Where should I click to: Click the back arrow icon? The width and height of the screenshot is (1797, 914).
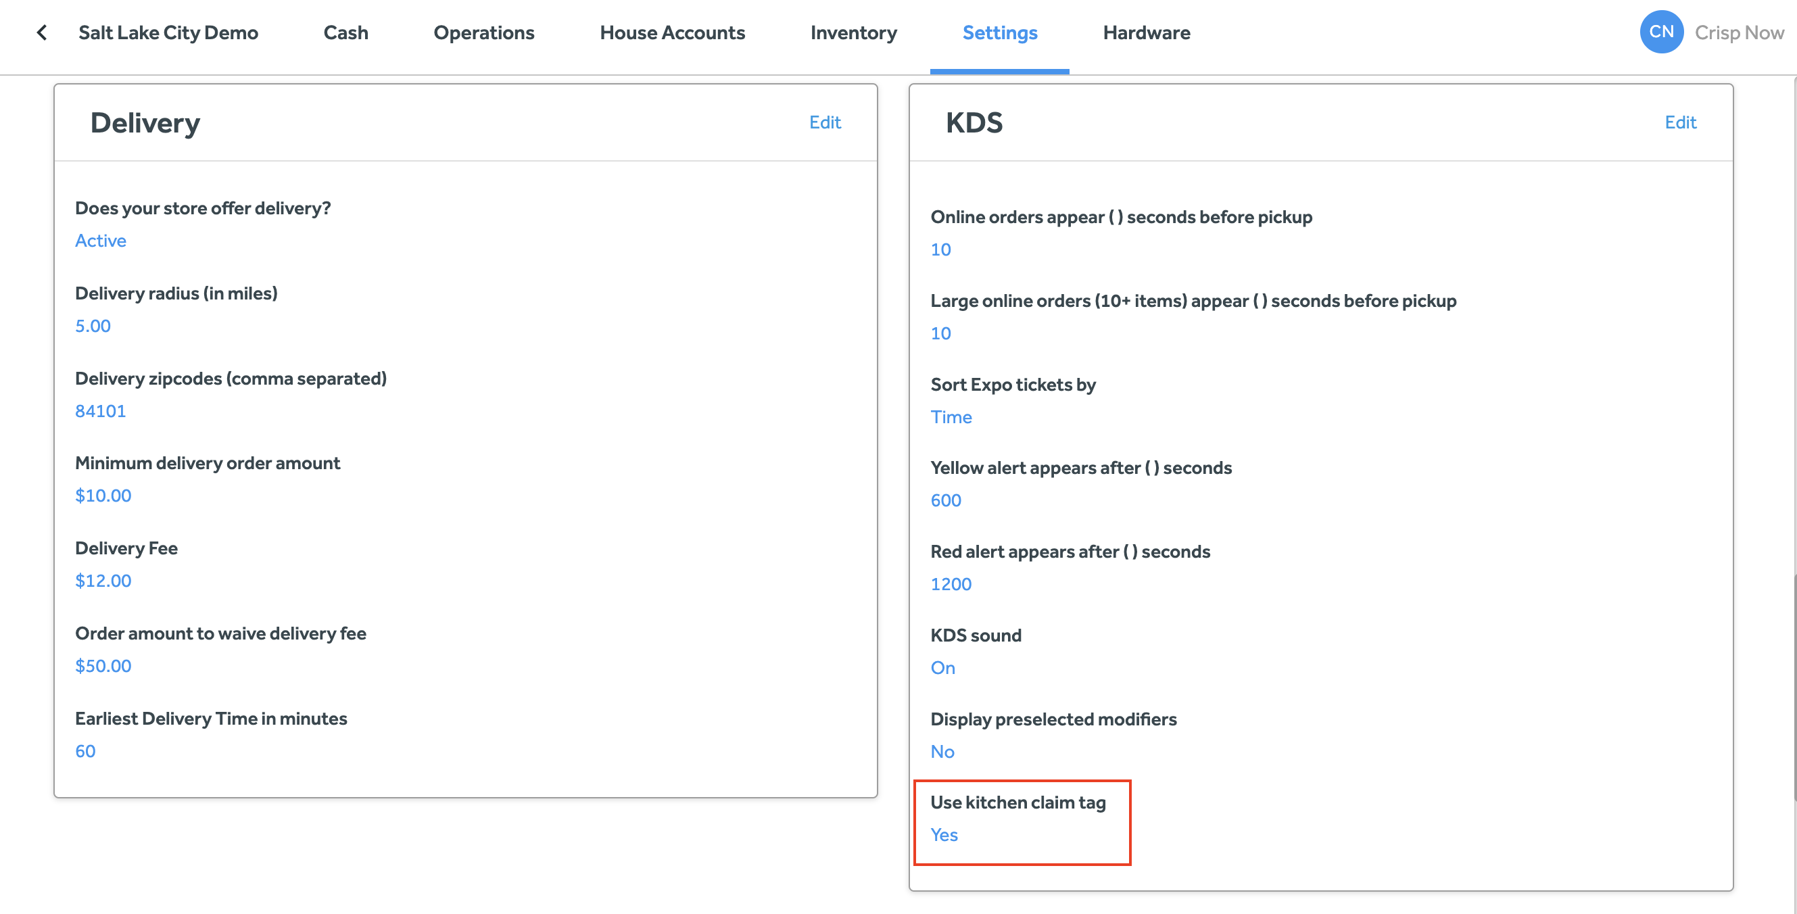coord(42,33)
